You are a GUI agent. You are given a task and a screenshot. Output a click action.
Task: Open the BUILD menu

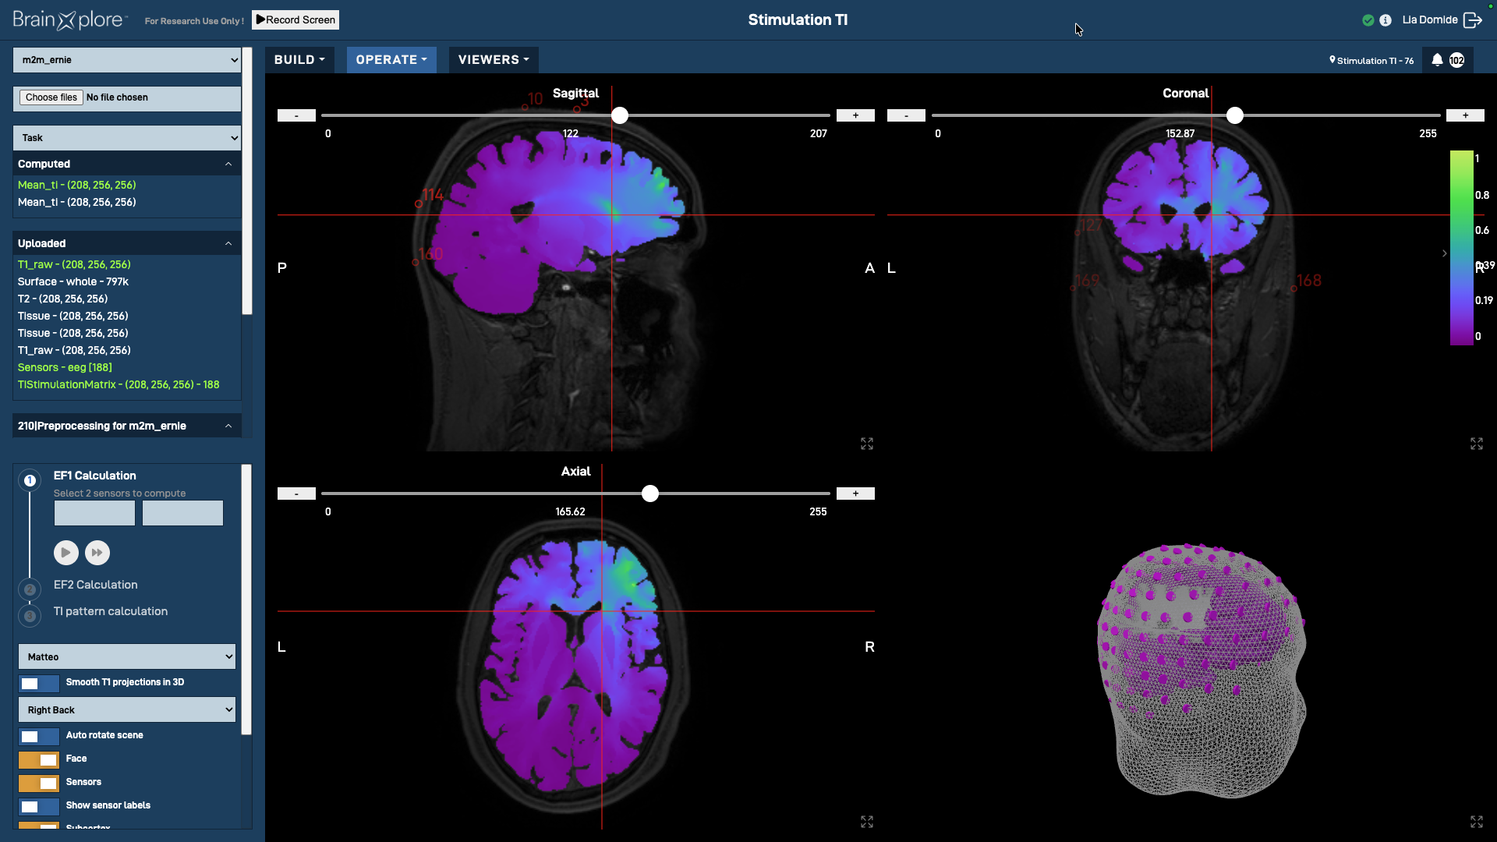(x=299, y=60)
